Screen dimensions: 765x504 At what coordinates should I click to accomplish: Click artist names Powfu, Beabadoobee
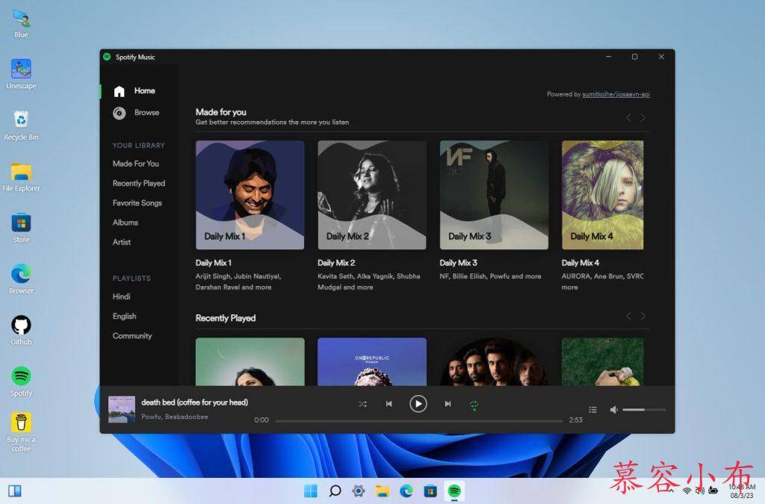(175, 417)
